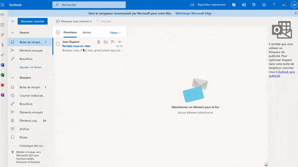Launch PowerPoint from the left rail

(3, 85)
